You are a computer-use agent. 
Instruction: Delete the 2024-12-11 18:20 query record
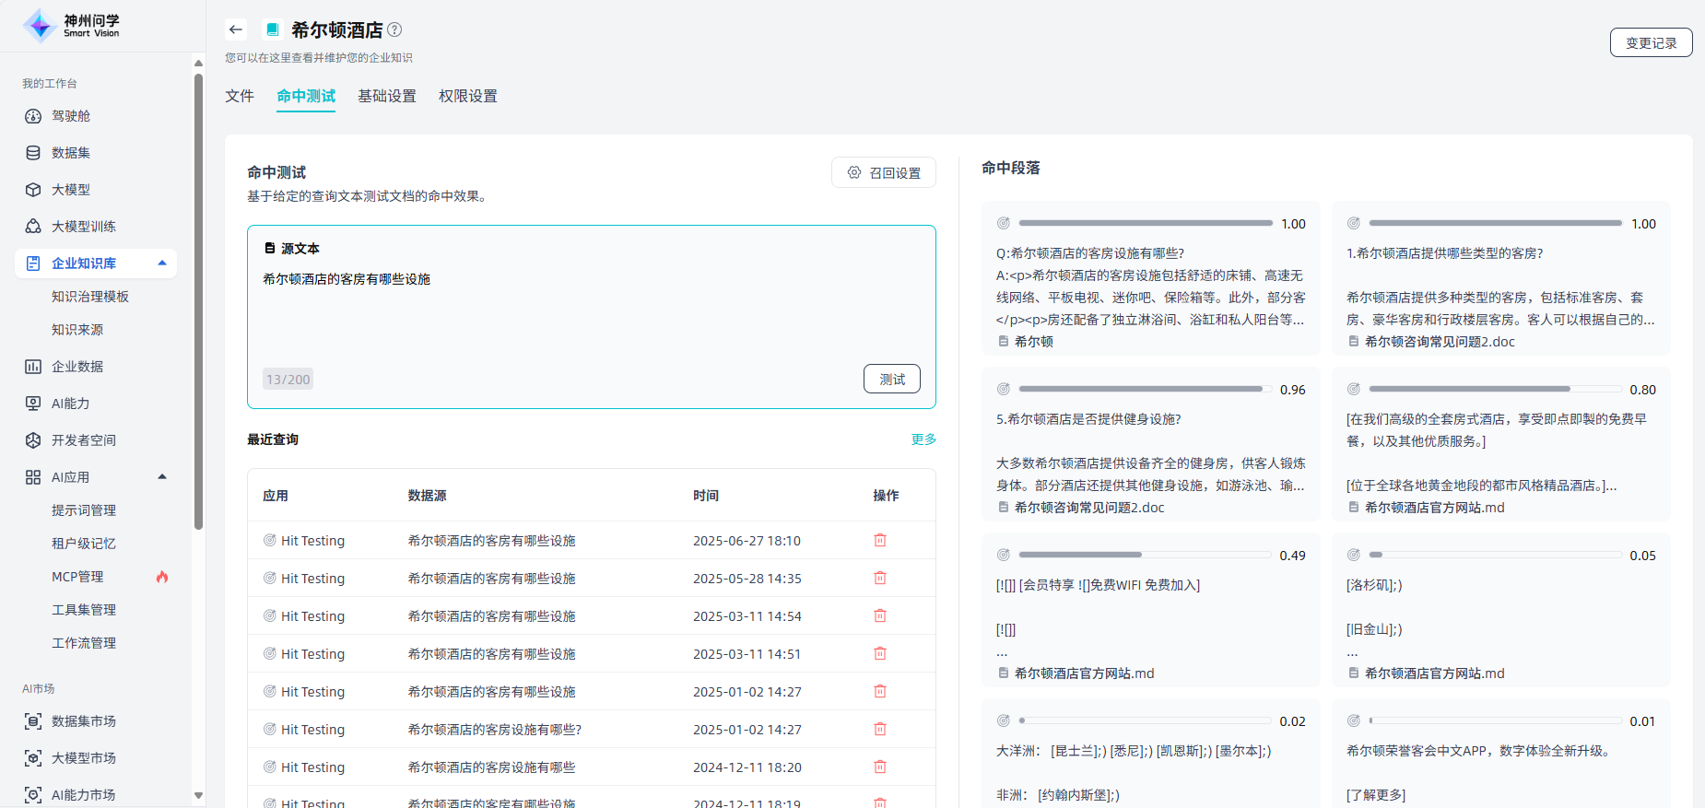(880, 767)
